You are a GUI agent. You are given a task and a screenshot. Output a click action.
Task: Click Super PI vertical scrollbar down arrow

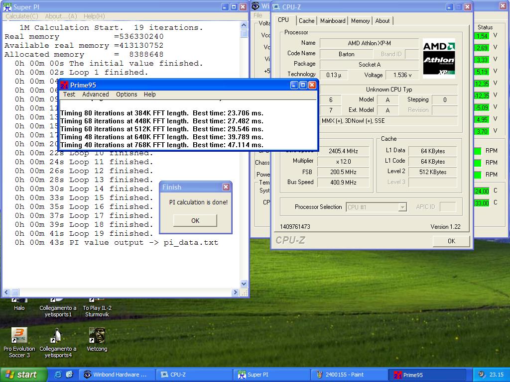[x=244, y=284]
